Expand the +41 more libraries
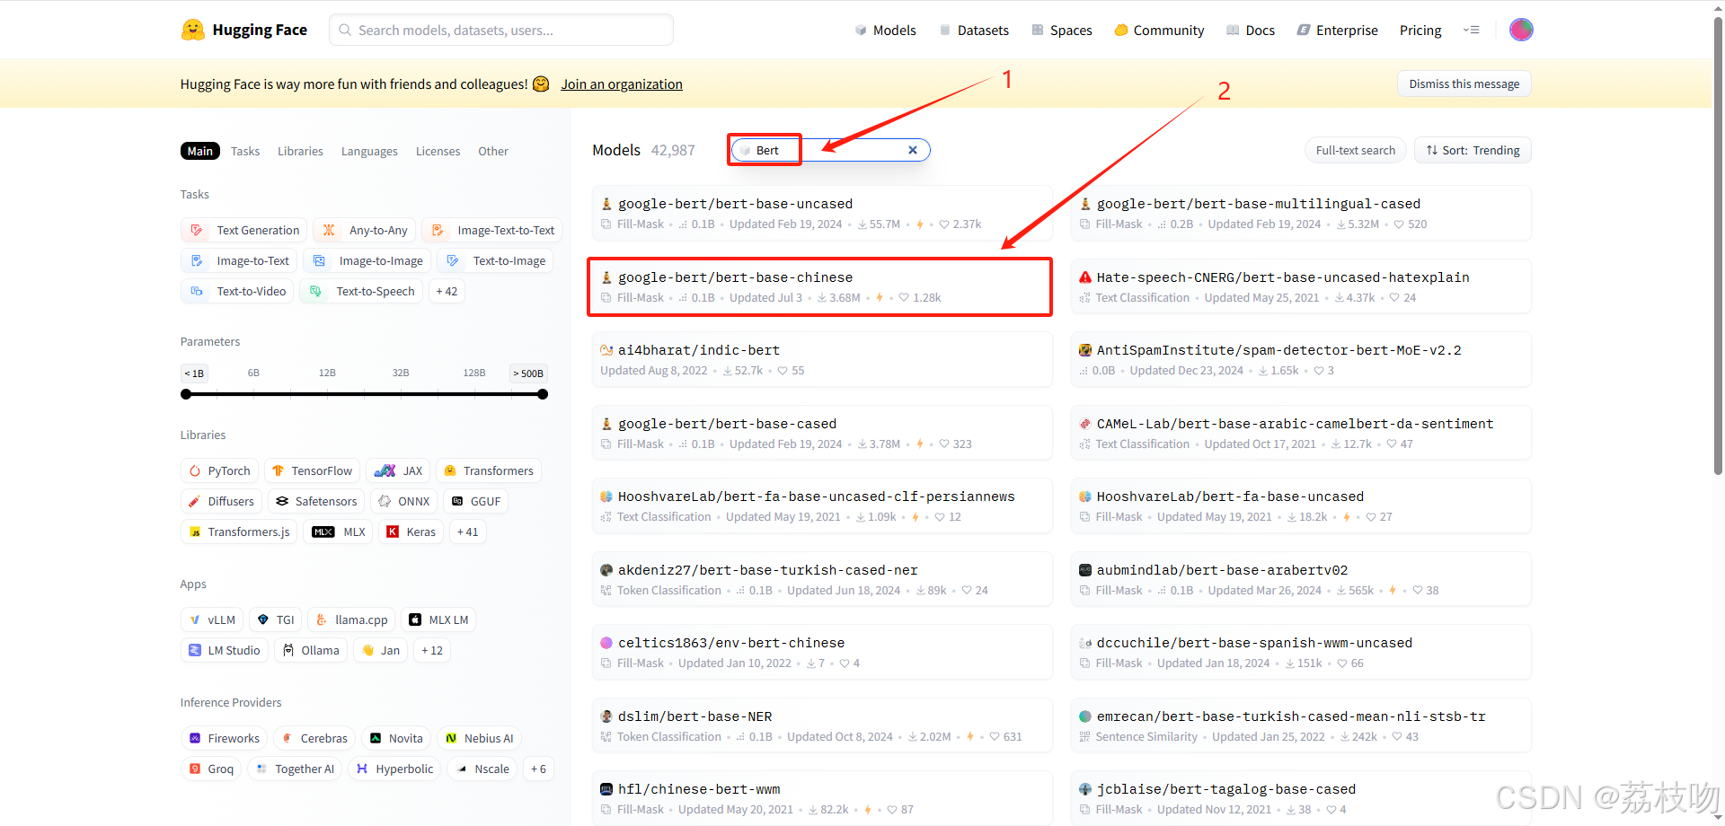 (x=467, y=532)
